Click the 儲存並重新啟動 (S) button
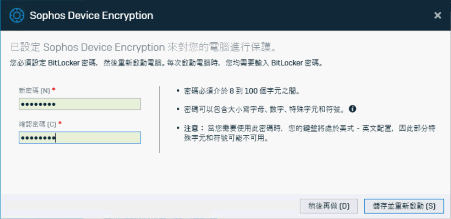The width and height of the screenshot is (451, 219). point(404,206)
